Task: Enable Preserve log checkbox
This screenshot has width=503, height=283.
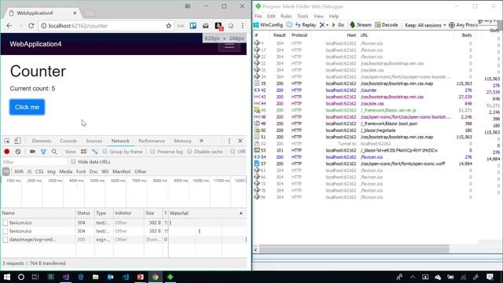Action: (x=152, y=152)
